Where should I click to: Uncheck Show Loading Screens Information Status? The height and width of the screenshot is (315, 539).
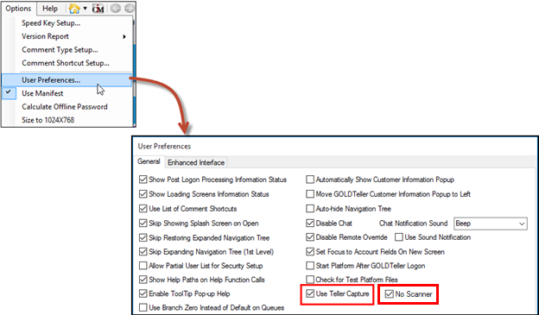[x=143, y=194]
